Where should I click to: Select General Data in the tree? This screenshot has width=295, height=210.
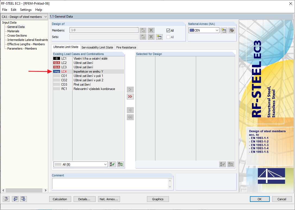[x=16, y=27]
